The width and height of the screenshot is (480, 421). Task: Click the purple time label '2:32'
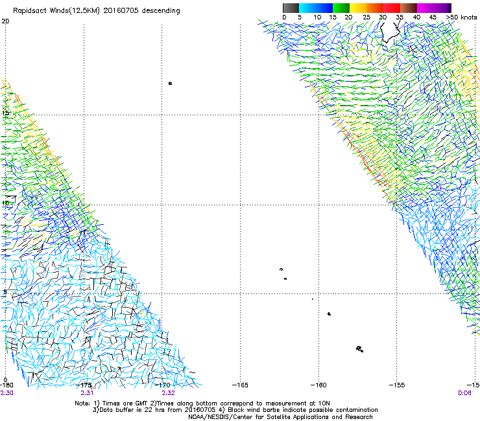169,393
